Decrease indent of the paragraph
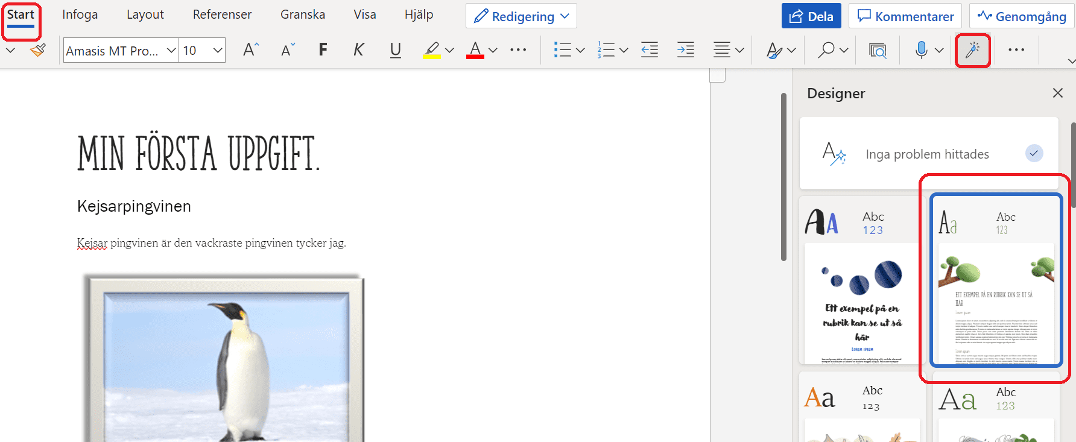The image size is (1076, 442). click(650, 50)
